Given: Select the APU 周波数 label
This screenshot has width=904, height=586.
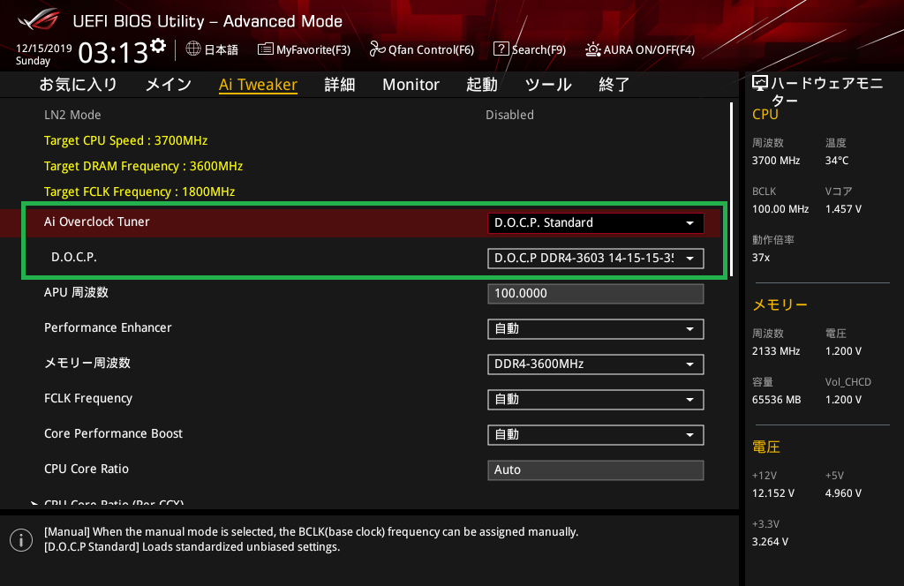Looking at the screenshot, I should 76,293.
